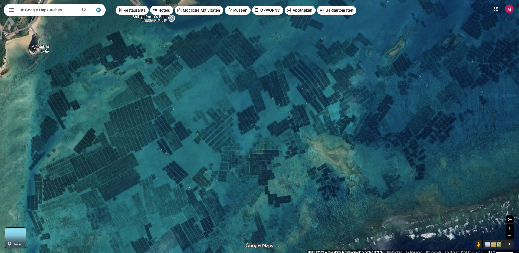This screenshot has width=519, height=253.
Task: Filter map by Hotels
Action: [x=161, y=10]
